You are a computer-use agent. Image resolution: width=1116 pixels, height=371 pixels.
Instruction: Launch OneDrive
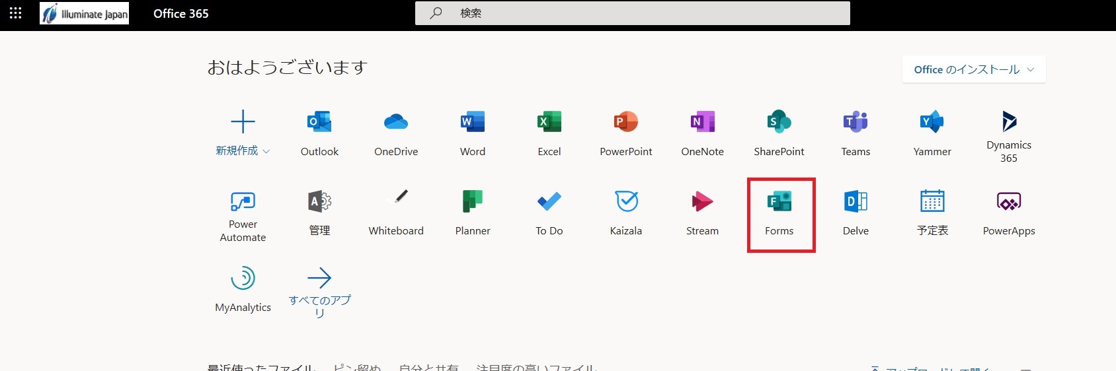[x=396, y=133]
